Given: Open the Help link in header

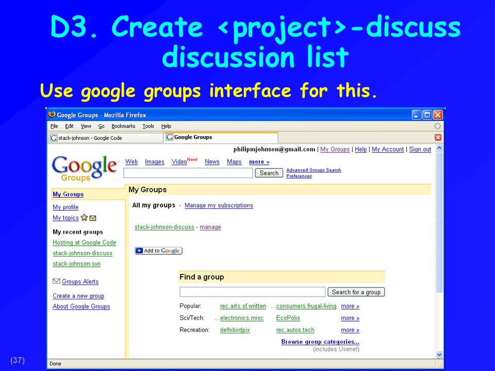Looking at the screenshot, I should tap(360, 149).
